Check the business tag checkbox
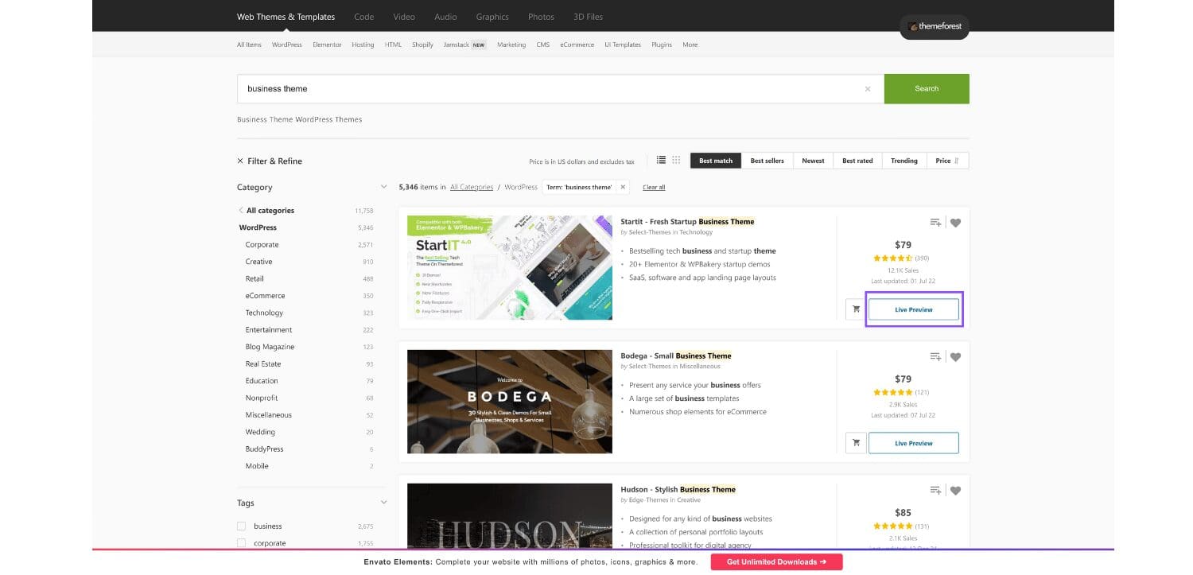 (241, 526)
